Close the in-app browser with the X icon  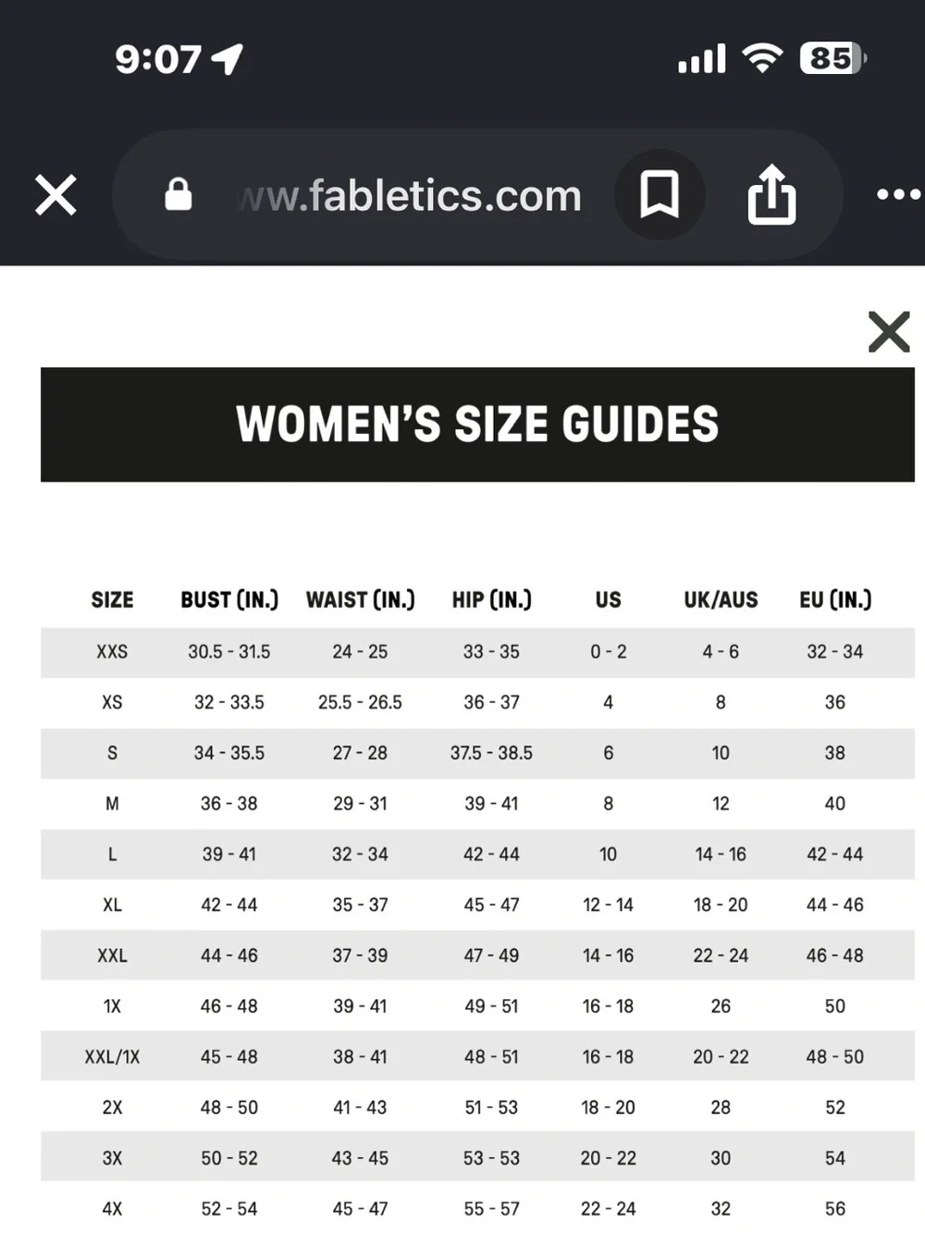pyautogui.click(x=55, y=195)
